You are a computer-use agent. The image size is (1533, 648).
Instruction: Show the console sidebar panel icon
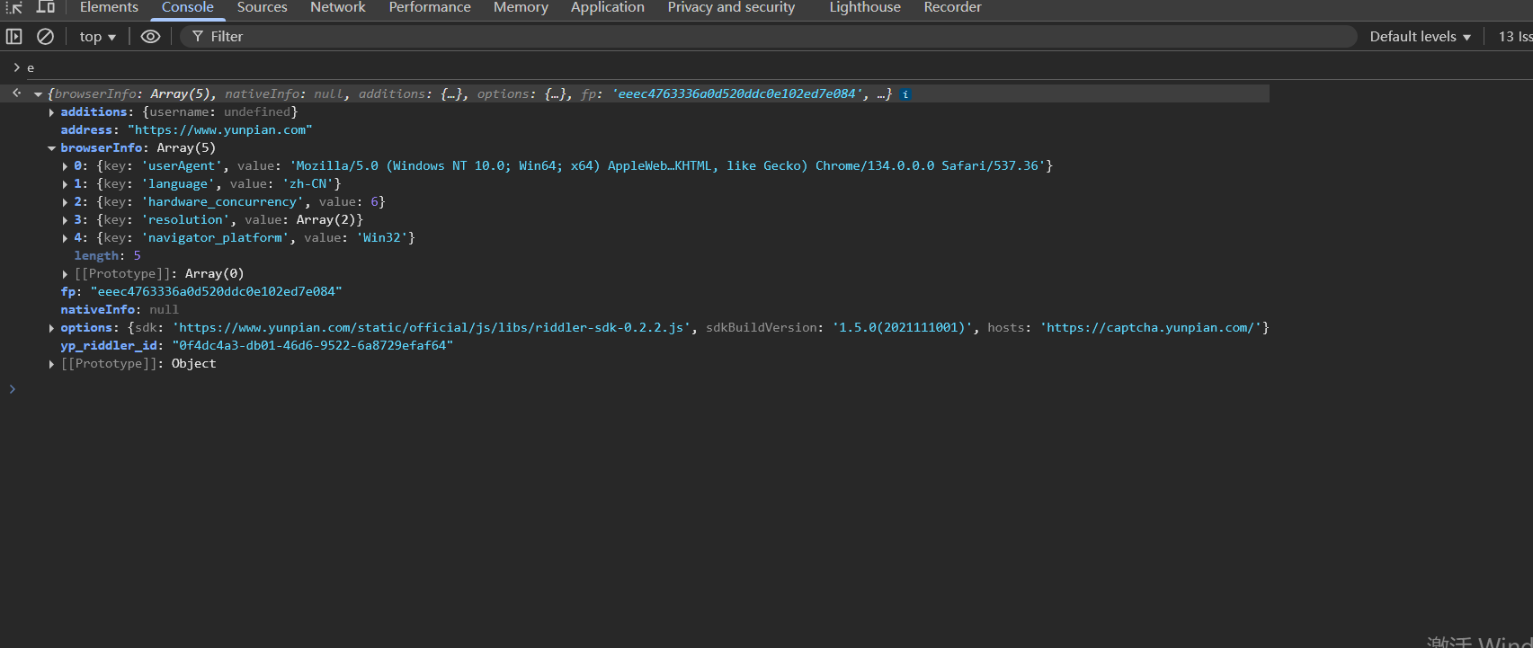point(14,37)
